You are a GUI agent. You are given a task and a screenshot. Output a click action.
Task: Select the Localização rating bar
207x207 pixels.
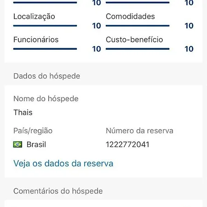tap(45, 26)
